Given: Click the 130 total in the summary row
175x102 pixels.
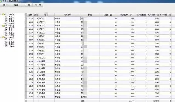Looking at the screenshot, I should tap(83, 101).
